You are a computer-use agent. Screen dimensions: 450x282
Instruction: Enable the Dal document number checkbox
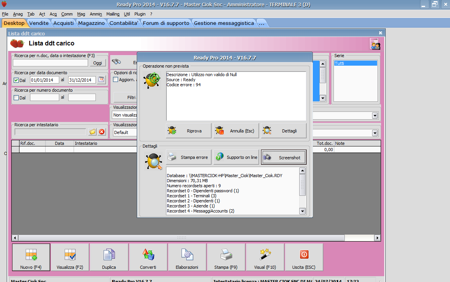[x=16, y=98]
